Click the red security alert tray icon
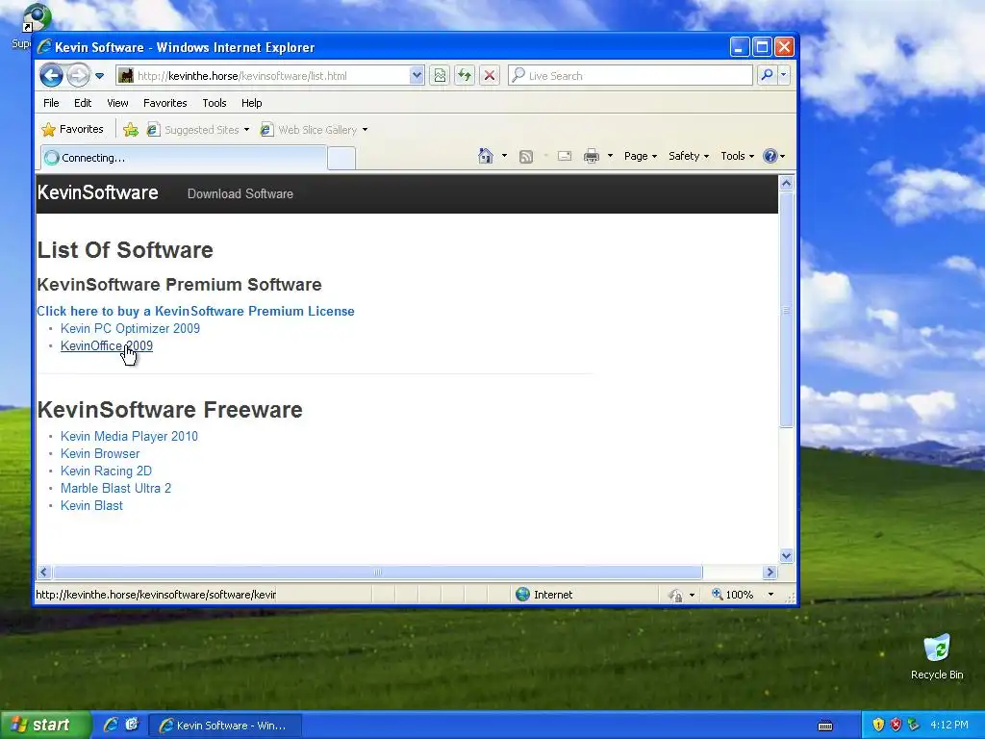This screenshot has height=739, width=985. [896, 725]
